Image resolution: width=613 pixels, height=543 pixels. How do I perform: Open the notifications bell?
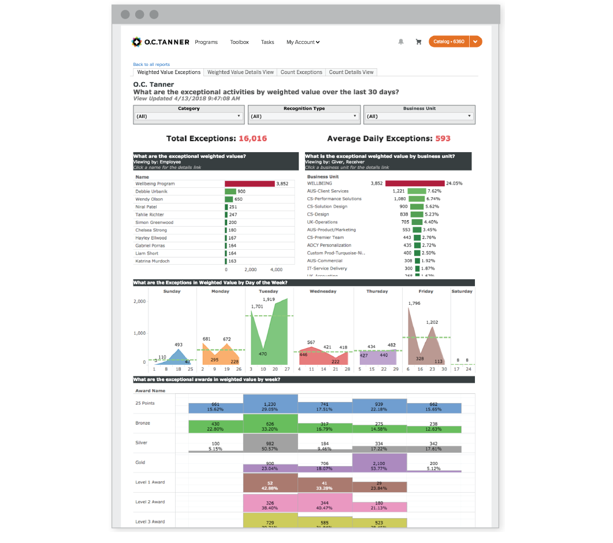pyautogui.click(x=400, y=42)
